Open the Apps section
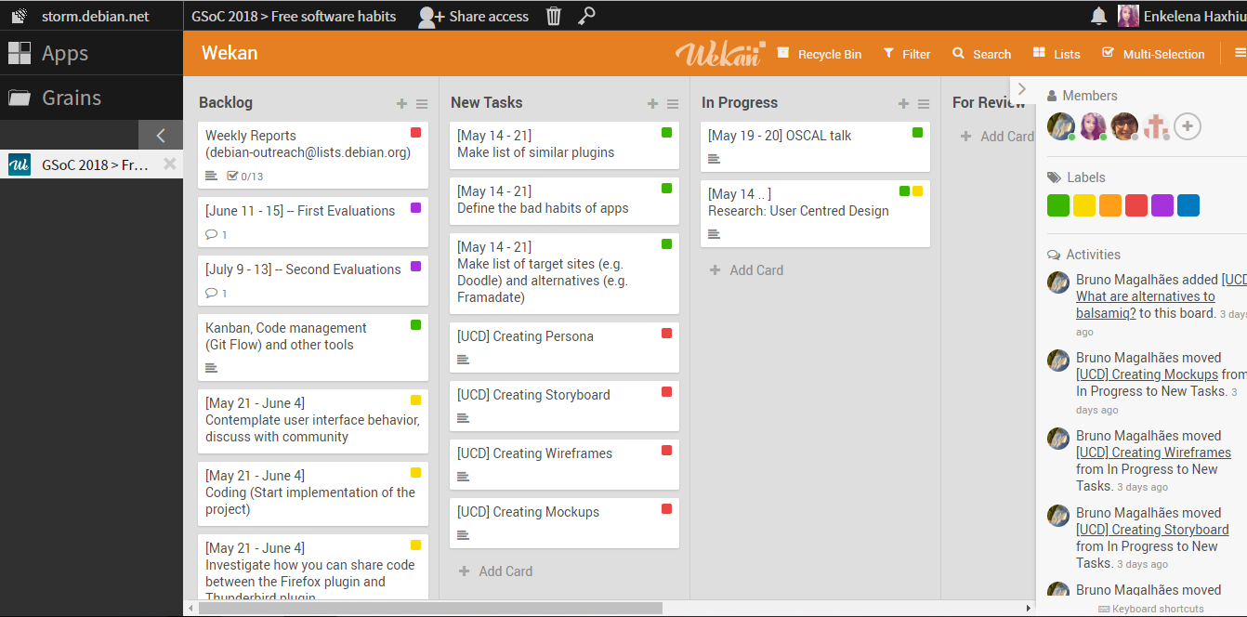Viewport: 1247px width, 617px height. click(91, 53)
